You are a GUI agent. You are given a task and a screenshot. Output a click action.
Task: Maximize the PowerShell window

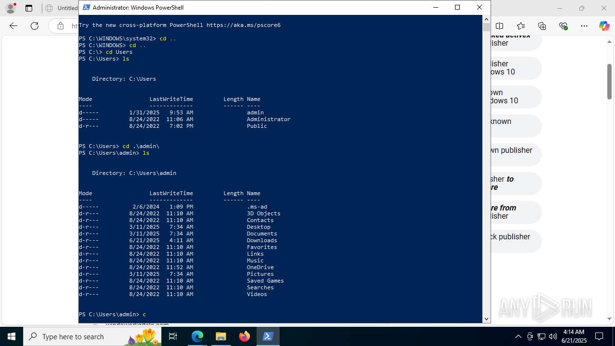(457, 7)
